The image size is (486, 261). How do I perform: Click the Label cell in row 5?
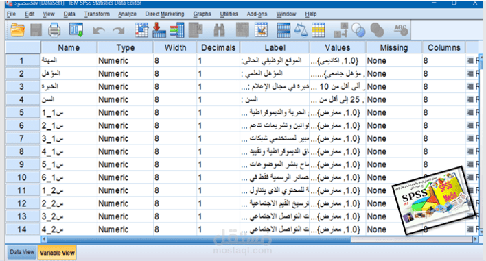[275, 112]
